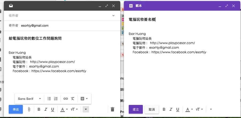This screenshot has width=241, height=118.
Task: Insert a link with the link icon
Action: (66, 99)
